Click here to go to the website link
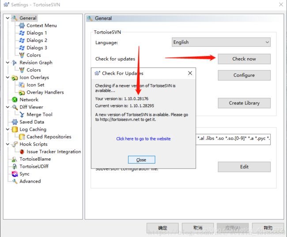This screenshot has width=287, height=237. [143, 139]
